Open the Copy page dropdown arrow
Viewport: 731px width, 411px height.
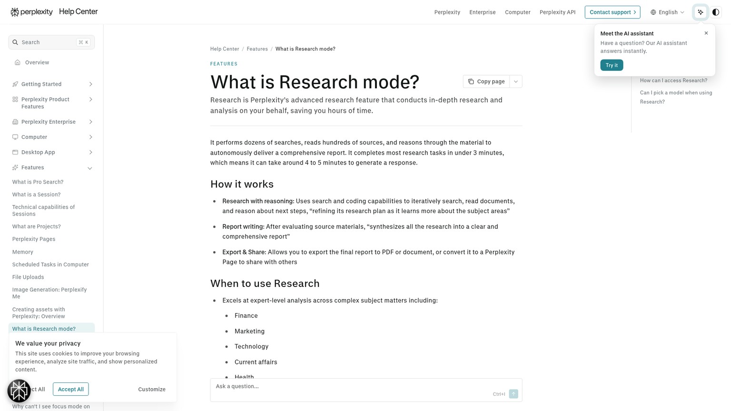(x=516, y=81)
